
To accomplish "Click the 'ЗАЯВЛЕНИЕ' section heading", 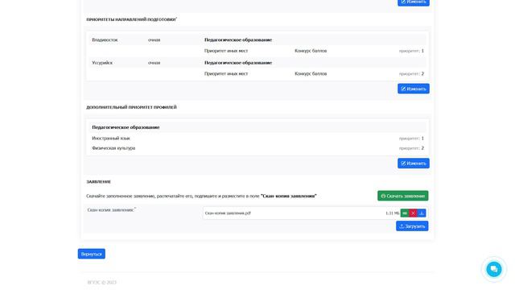I will [98, 181].
